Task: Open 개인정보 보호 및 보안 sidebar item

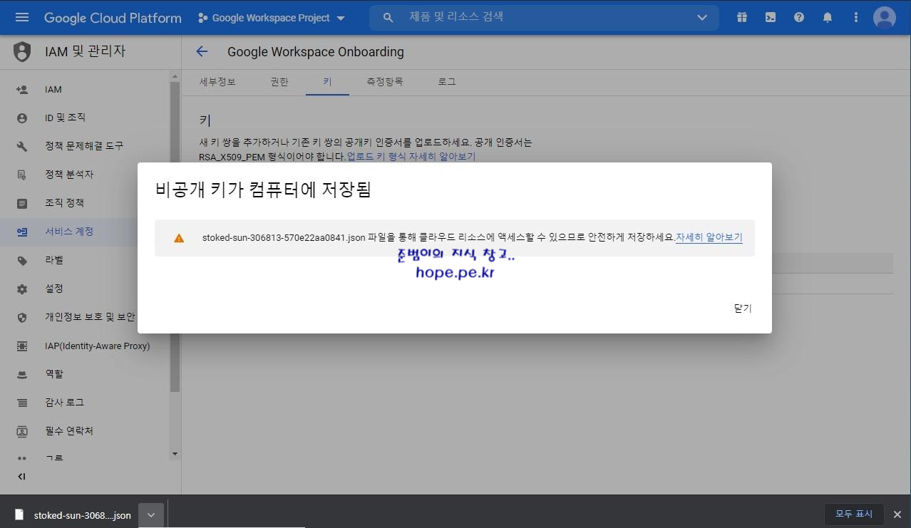Action: (x=86, y=317)
